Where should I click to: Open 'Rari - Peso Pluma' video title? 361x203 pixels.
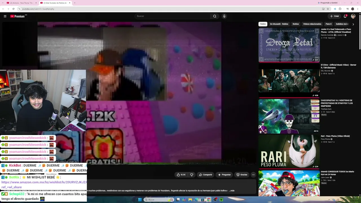coord(335,136)
